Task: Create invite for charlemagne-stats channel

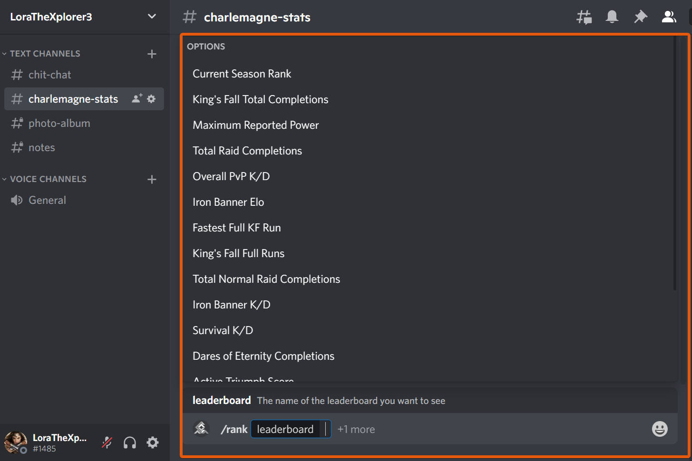Action: [137, 98]
